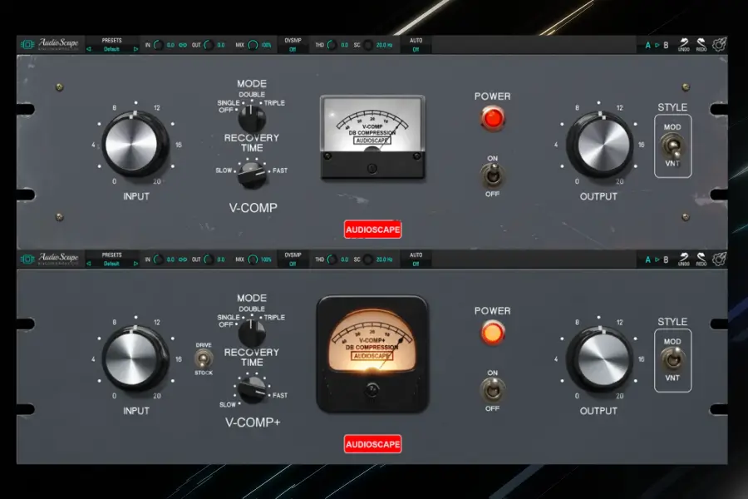Select previous preset arrow on V-COMP toolbar

89,49
